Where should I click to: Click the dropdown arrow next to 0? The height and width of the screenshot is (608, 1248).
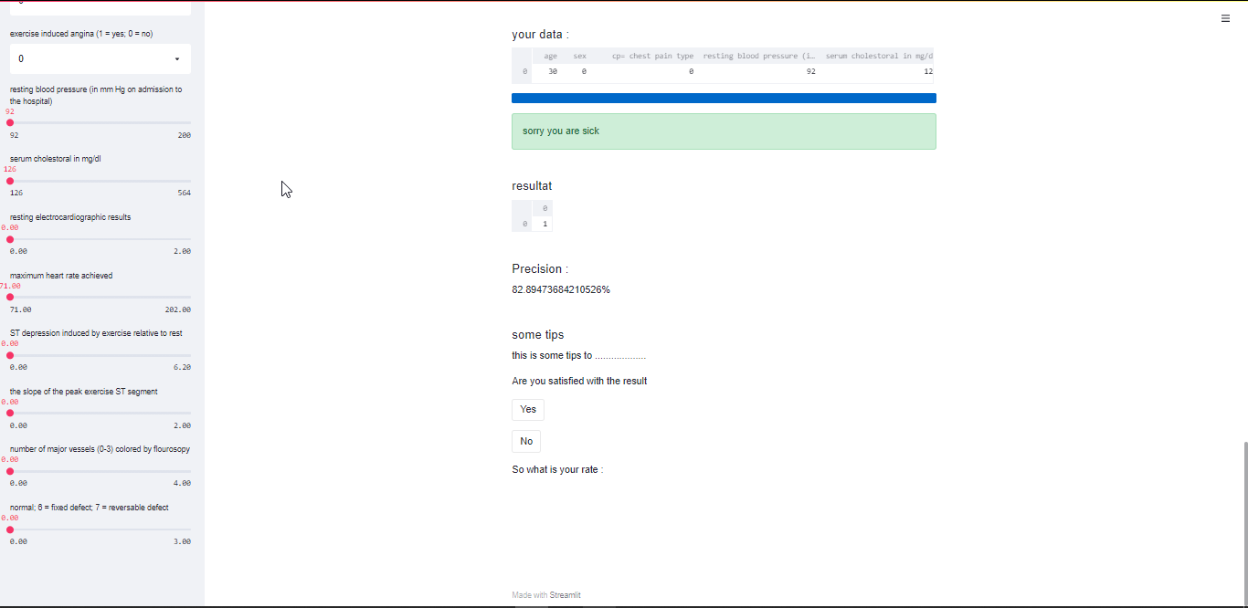pos(177,58)
